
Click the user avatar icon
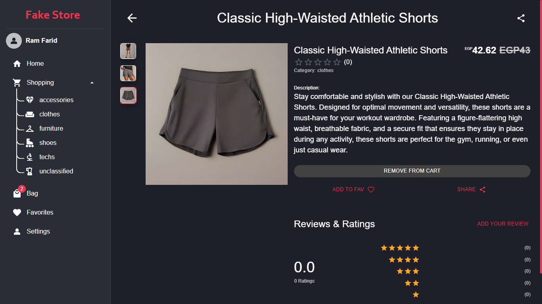tap(14, 40)
